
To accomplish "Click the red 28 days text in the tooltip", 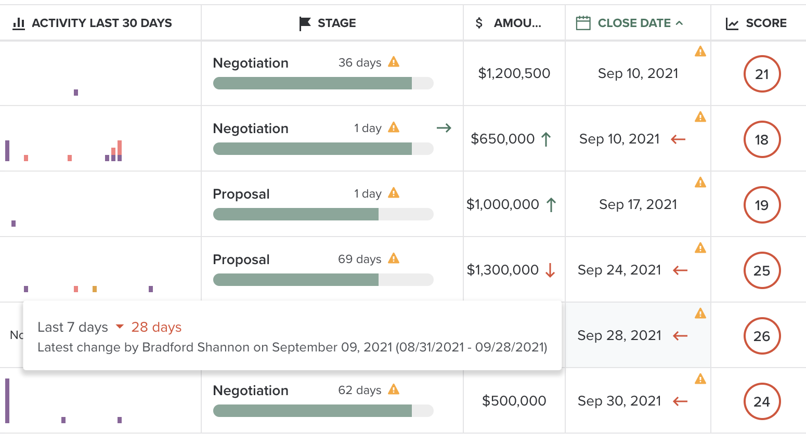I will [156, 327].
